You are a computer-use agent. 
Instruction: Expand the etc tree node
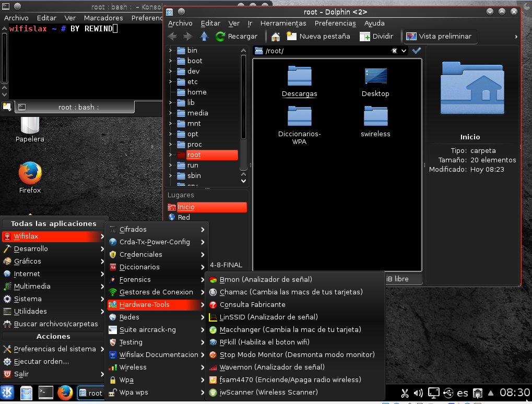tap(170, 82)
